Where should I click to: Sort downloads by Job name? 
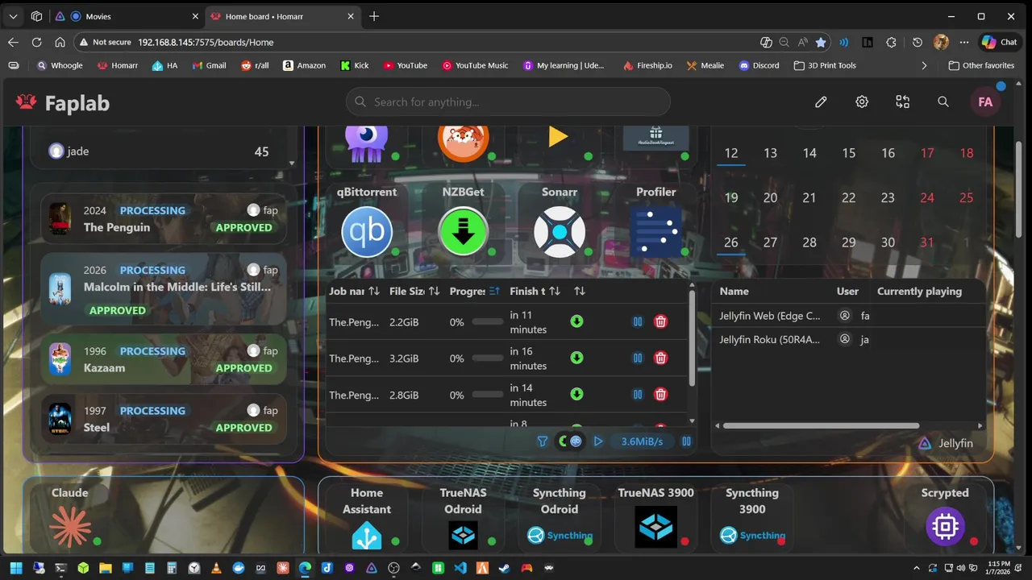[374, 291]
